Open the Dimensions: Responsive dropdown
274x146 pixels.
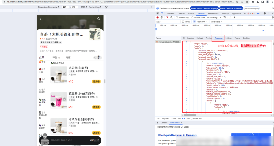click(x=48, y=7)
